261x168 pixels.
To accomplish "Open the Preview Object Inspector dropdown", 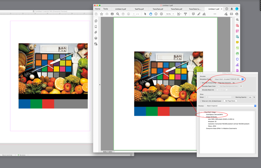I will (x=231, y=106).
